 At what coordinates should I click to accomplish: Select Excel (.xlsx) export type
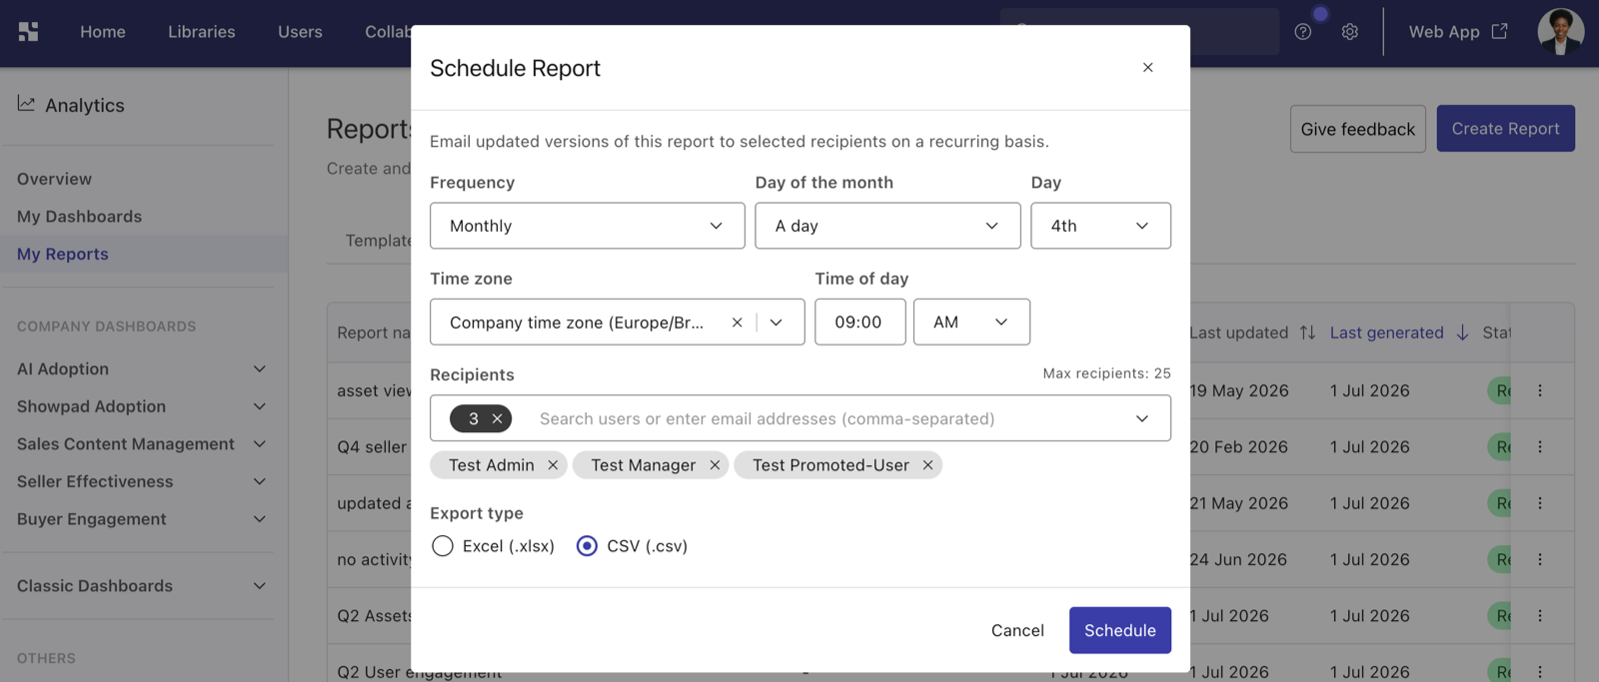point(442,546)
